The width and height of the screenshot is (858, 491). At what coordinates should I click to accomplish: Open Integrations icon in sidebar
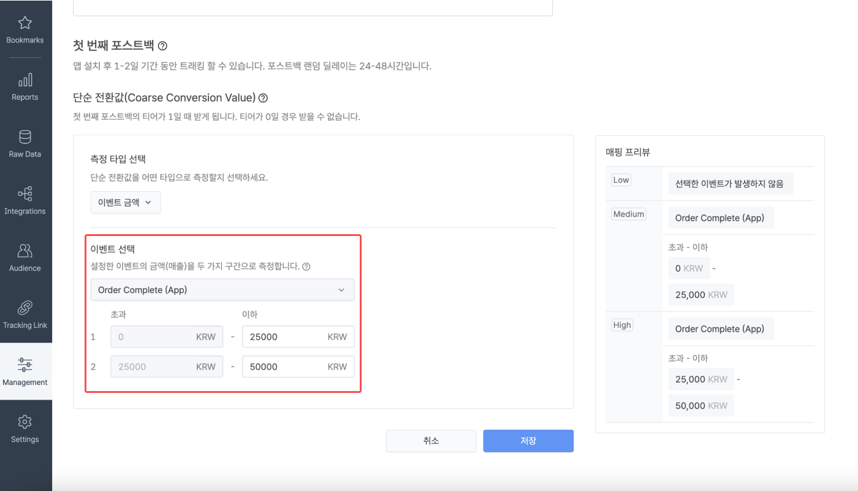click(x=25, y=194)
